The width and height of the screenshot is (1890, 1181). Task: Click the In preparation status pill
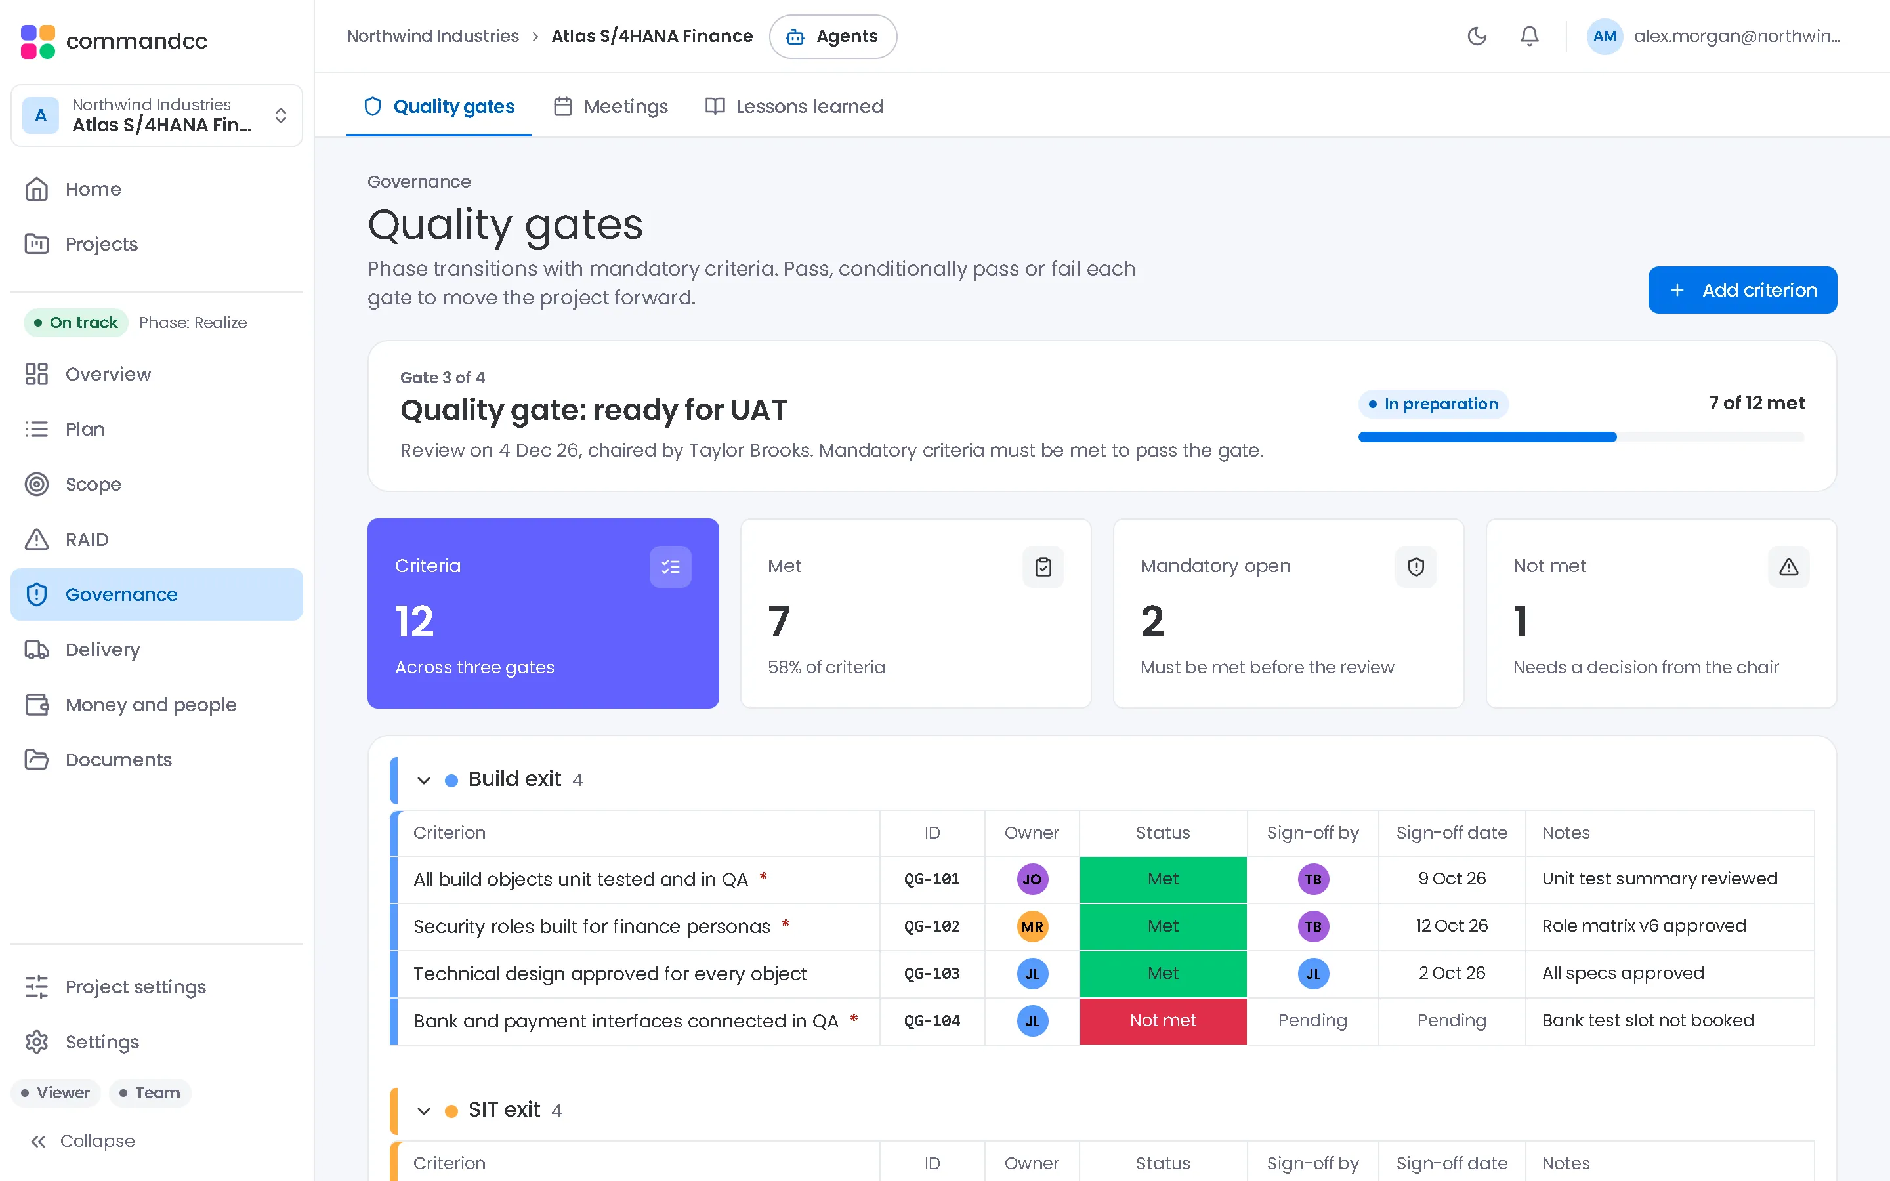(1433, 404)
